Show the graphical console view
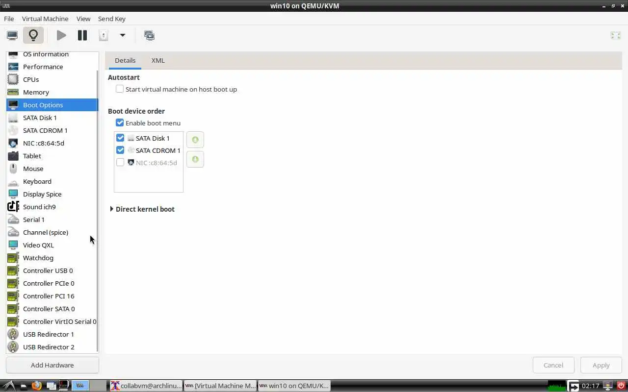This screenshot has height=392, width=628. coord(12,35)
